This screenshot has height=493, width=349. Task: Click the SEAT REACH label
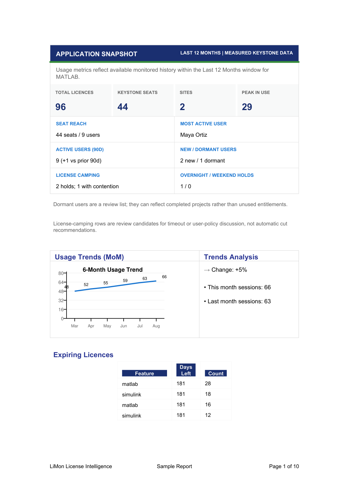71,124
